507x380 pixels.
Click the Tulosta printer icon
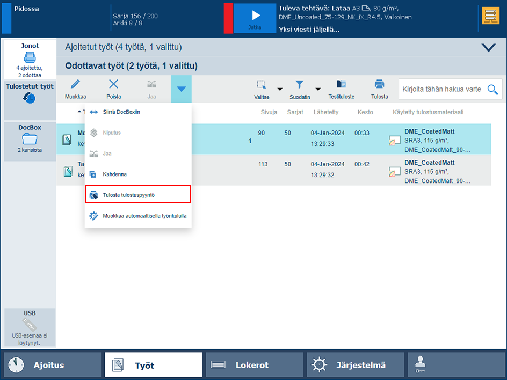[x=379, y=84]
